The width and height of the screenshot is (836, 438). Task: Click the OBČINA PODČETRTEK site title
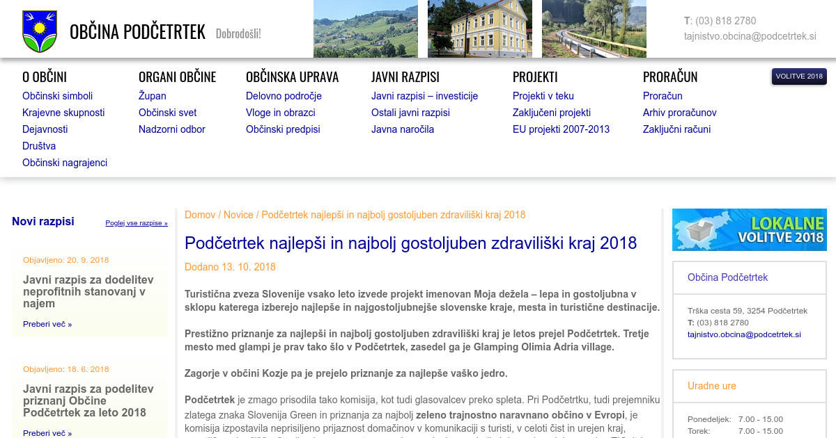[x=137, y=32]
